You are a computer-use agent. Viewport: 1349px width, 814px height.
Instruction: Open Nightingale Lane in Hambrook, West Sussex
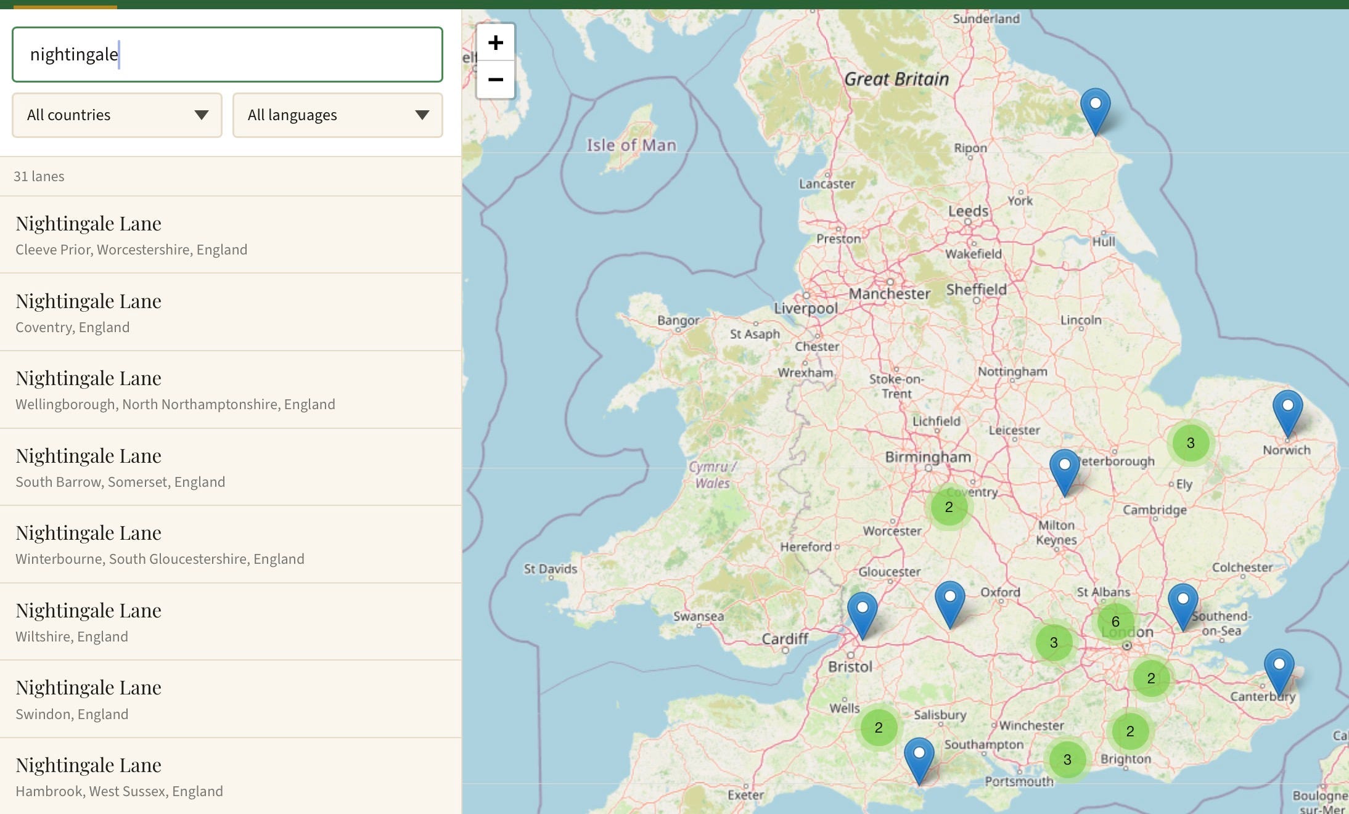tap(231, 776)
